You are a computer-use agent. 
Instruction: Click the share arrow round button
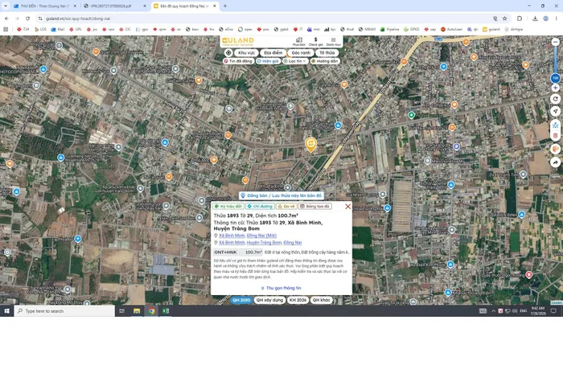[556, 162]
